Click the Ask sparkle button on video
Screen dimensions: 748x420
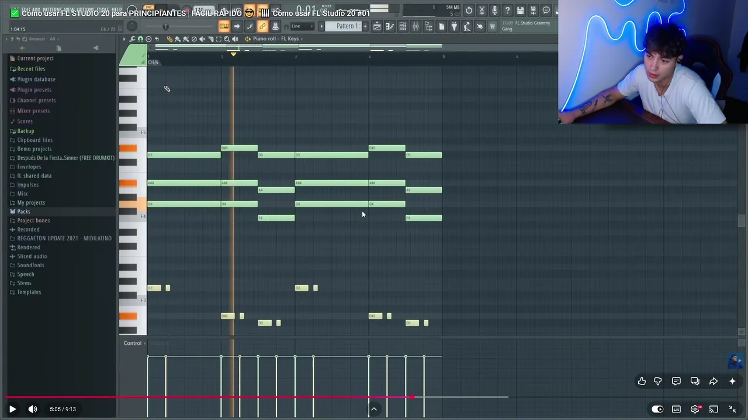coord(732,381)
